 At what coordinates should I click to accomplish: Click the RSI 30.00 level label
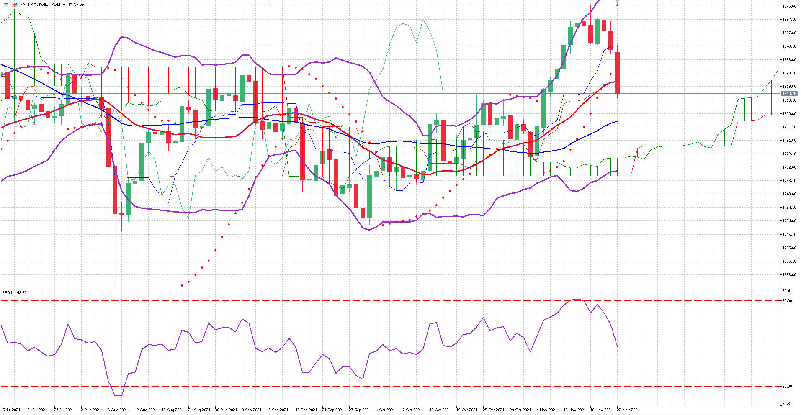787,387
